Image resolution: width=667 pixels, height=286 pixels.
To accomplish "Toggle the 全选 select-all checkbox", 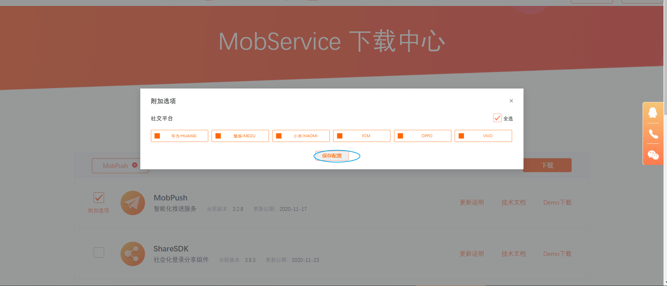I will (x=497, y=118).
